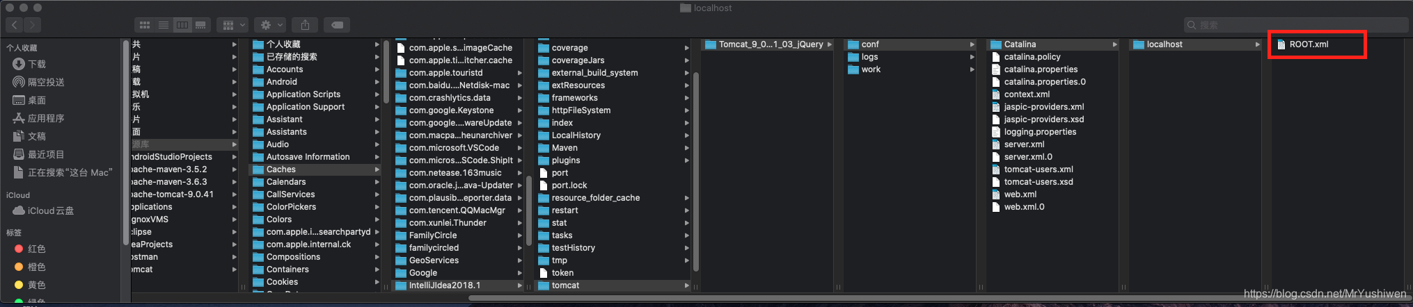Go back with the left arrow button

pos(15,25)
